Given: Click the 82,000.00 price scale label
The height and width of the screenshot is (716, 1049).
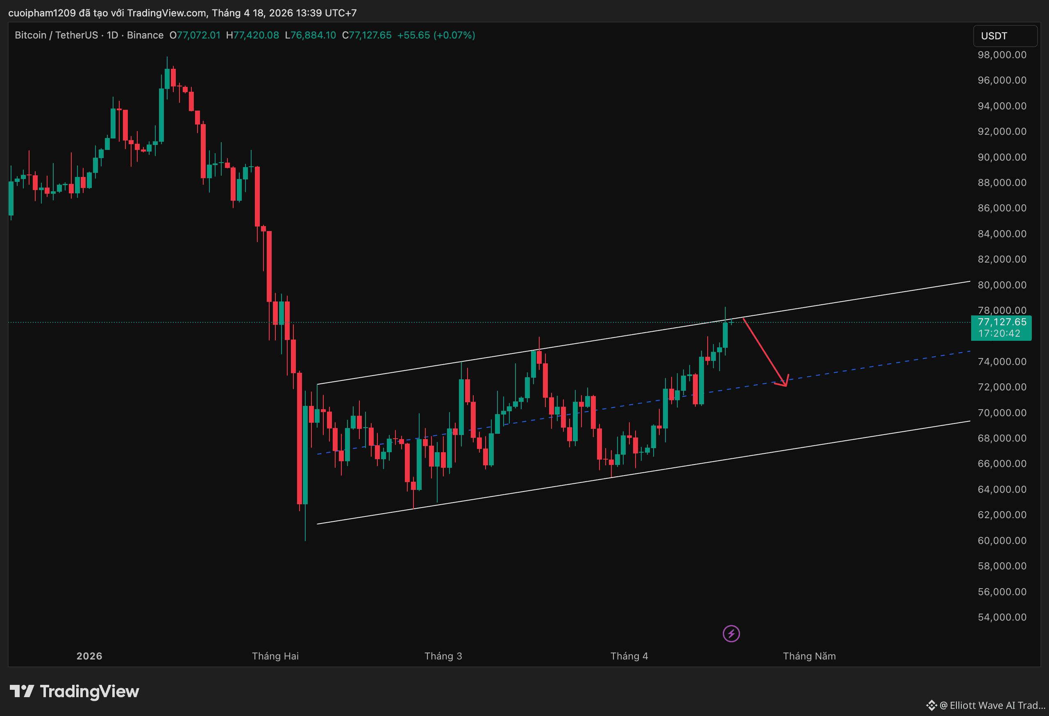Looking at the screenshot, I should tap(1002, 259).
